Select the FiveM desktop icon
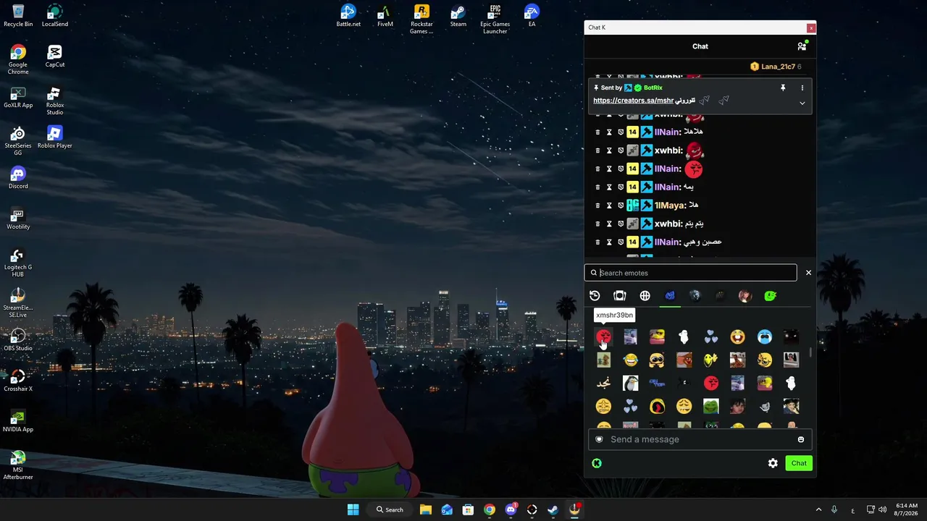This screenshot has height=521, width=927. coord(385,16)
